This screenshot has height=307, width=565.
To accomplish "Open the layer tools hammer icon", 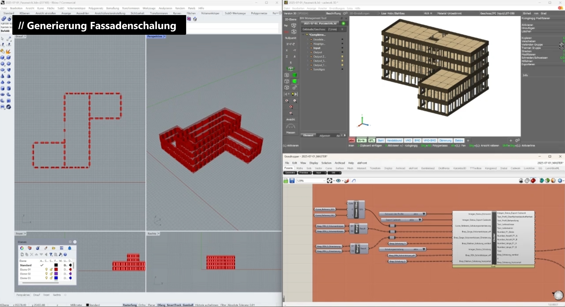I will pyautogui.click(x=60, y=255).
